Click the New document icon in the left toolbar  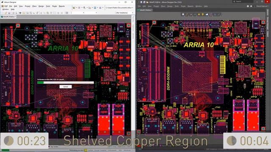click(x=3, y=13)
